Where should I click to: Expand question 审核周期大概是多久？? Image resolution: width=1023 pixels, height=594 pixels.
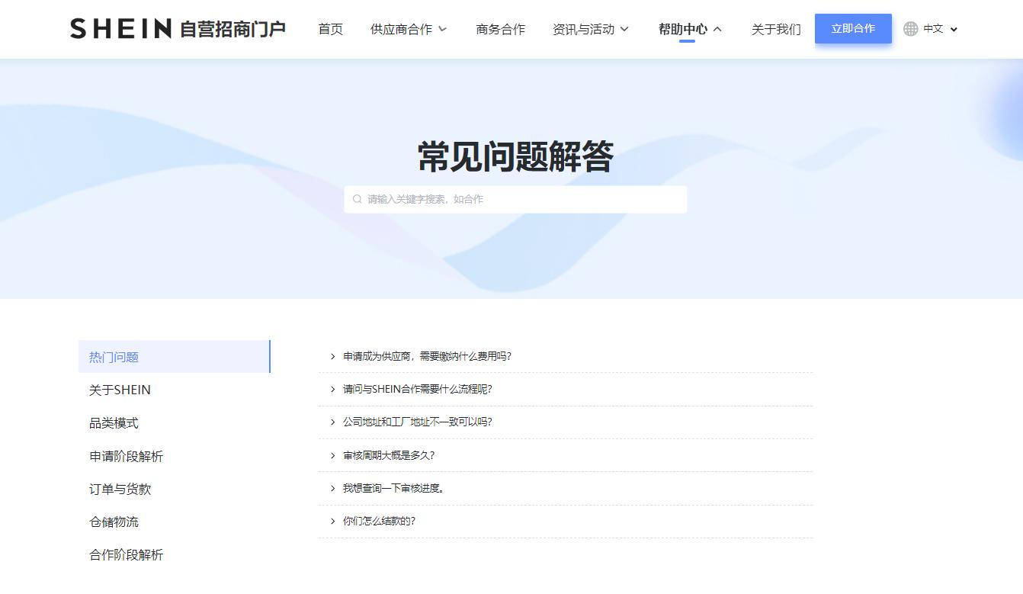(566, 455)
